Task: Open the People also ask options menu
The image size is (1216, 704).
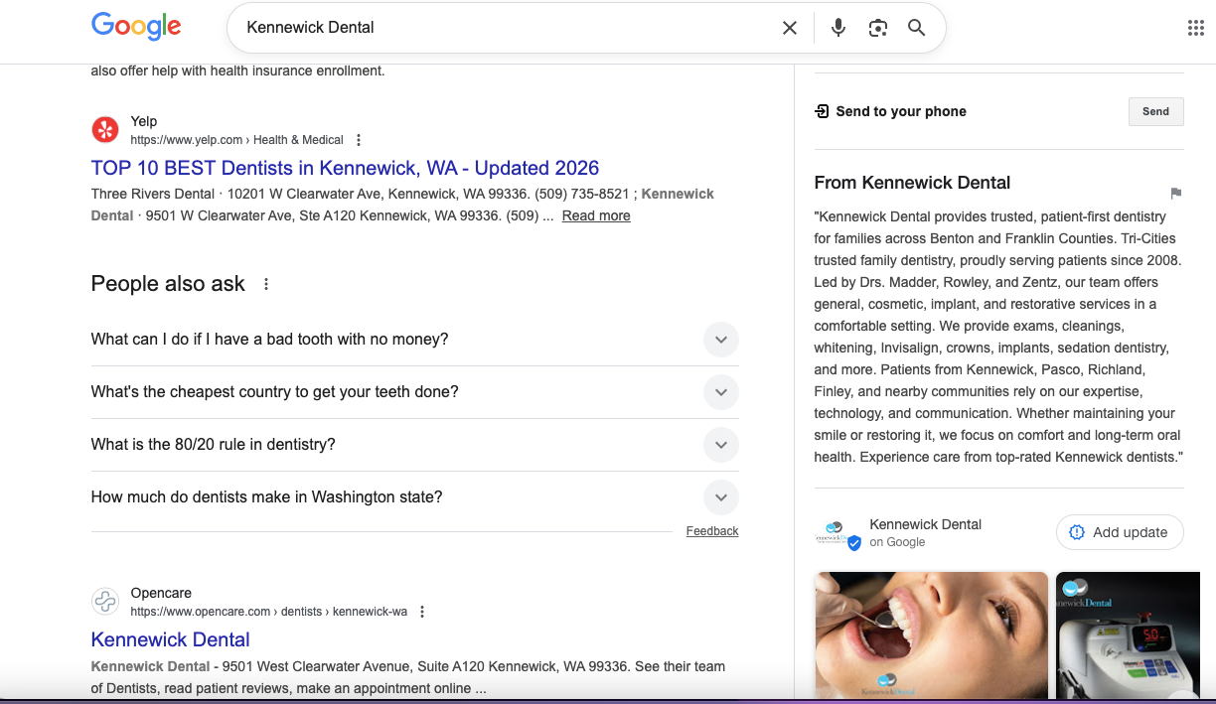Action: [265, 283]
